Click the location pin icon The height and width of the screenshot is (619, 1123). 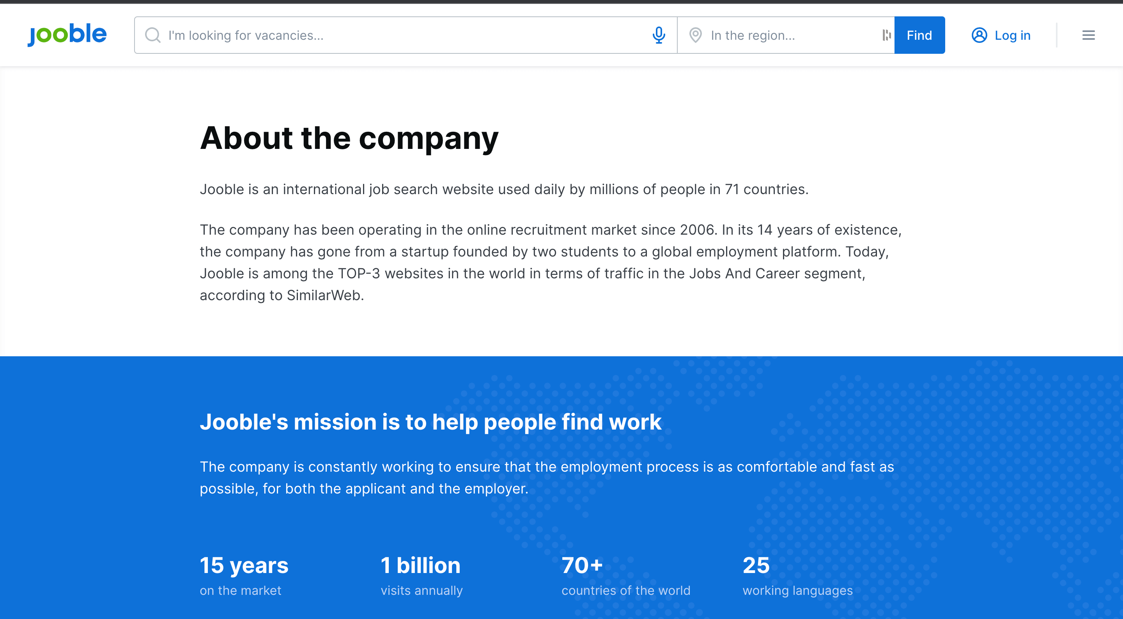pos(695,35)
